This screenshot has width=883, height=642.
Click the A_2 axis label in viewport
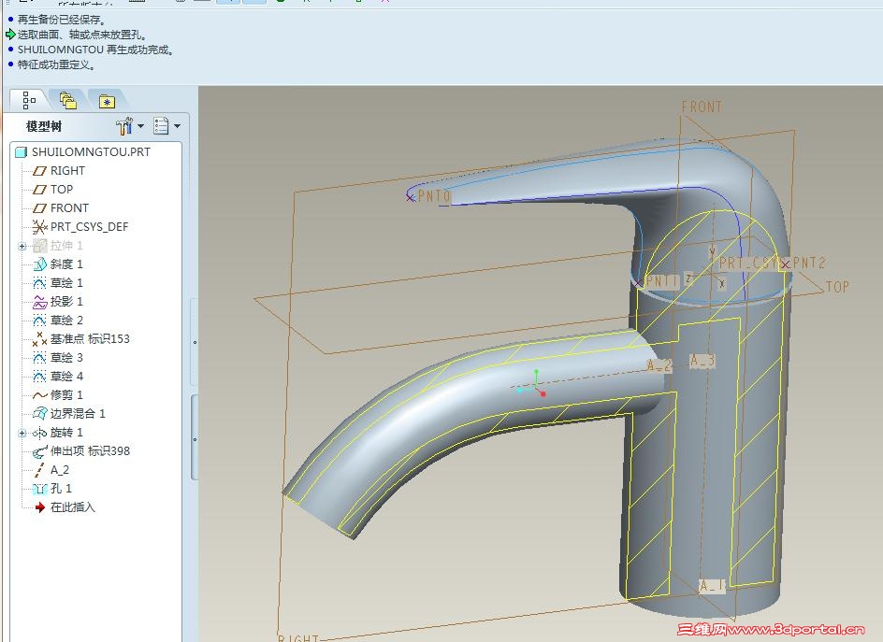659,365
